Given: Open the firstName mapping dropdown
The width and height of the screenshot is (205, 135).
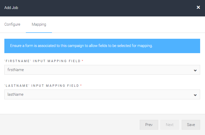Looking at the screenshot, I should pyautogui.click(x=102, y=70).
